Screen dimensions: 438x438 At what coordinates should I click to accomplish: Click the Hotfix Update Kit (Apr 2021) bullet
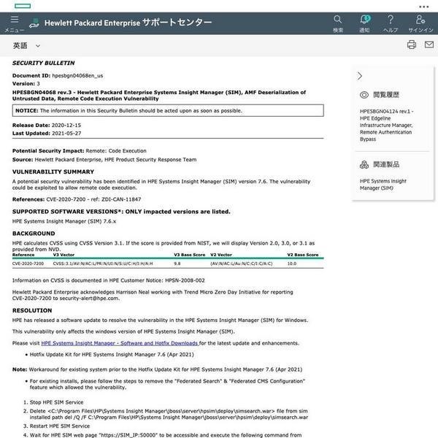click(112, 355)
